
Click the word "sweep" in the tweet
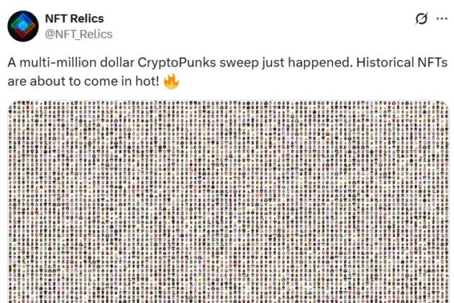pos(227,61)
